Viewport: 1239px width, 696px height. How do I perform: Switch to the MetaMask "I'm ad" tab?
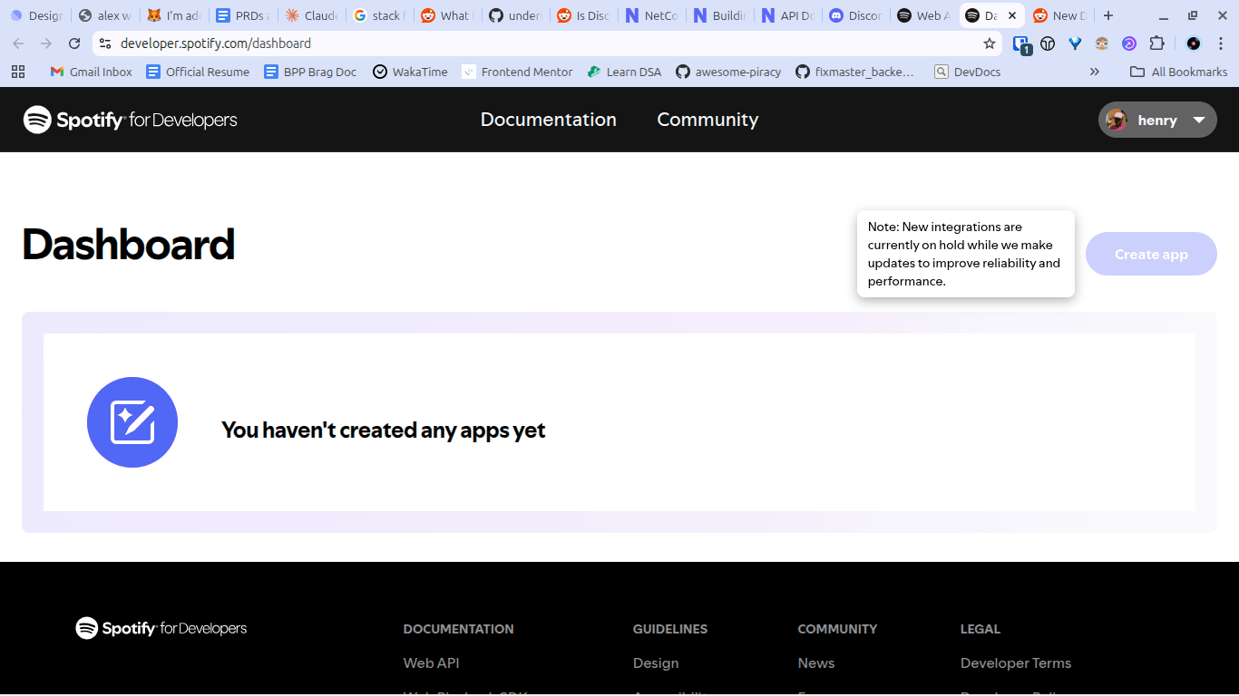pos(173,15)
